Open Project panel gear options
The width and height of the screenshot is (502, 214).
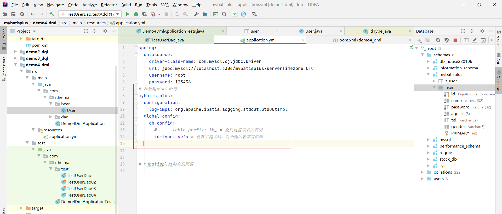point(105,31)
